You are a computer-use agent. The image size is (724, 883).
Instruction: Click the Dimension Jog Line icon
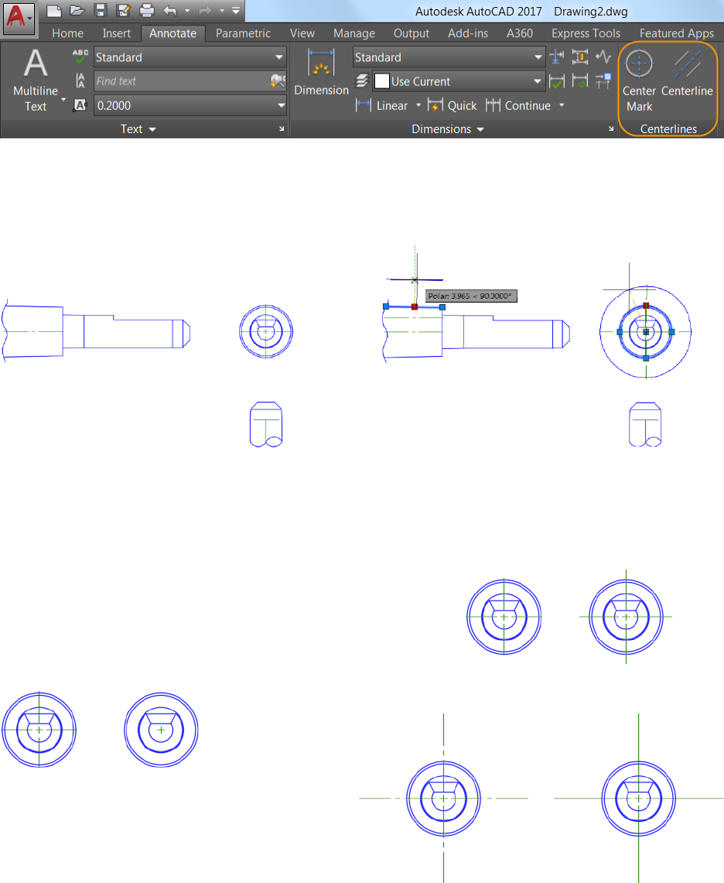(603, 57)
